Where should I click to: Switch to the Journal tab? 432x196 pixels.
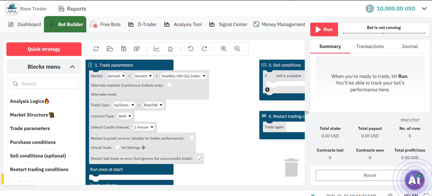[x=410, y=47]
